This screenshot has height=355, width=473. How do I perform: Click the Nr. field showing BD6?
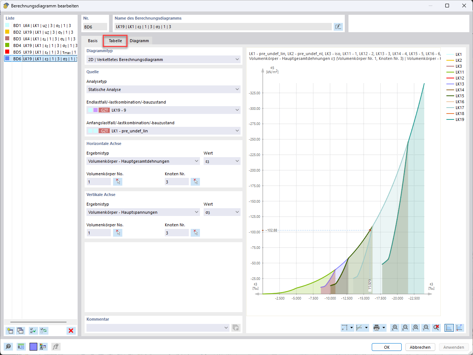coord(95,27)
